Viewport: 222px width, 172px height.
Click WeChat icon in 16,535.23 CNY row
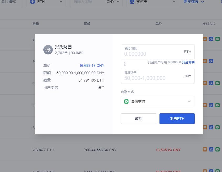218,149
